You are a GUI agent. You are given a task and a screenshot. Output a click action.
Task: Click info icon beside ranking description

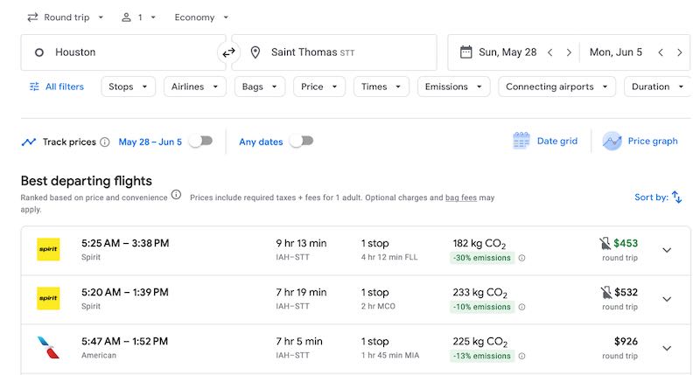tap(176, 195)
